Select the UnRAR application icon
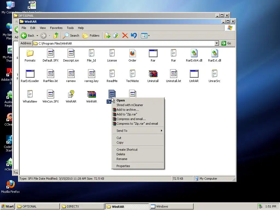Image resolution: width=280 pixels, height=210 pixels. (x=194, y=74)
